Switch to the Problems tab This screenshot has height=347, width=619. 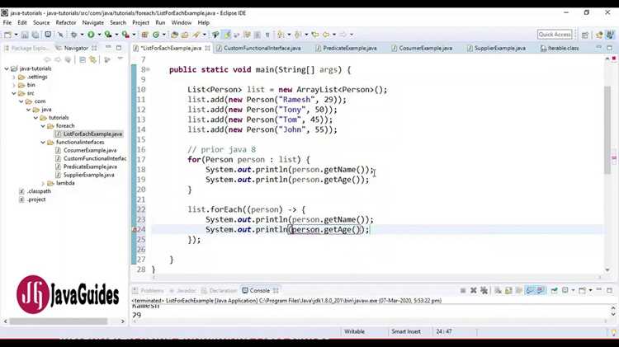[148, 291]
